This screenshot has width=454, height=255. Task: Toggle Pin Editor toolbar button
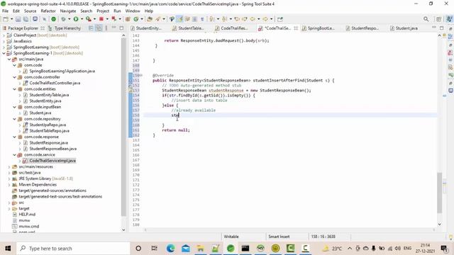279,19
